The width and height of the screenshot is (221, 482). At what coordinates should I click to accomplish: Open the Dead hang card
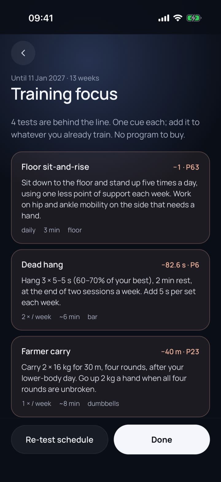coord(110,290)
